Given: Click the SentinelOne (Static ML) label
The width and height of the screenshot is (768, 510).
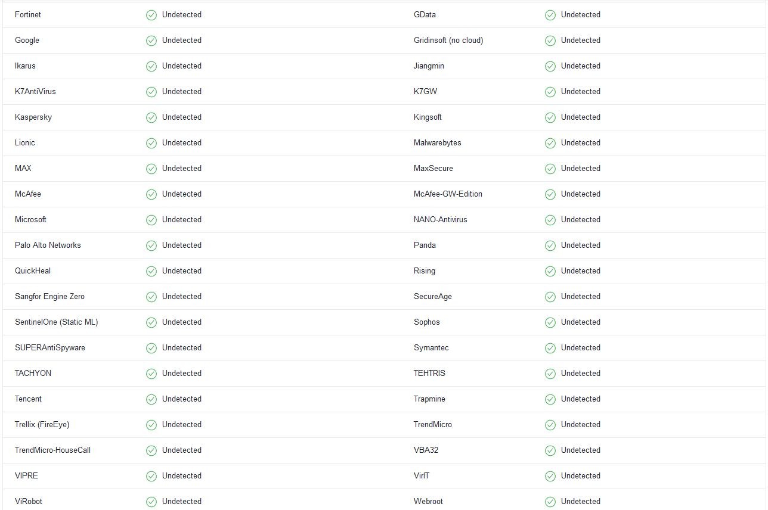Looking at the screenshot, I should click(56, 322).
